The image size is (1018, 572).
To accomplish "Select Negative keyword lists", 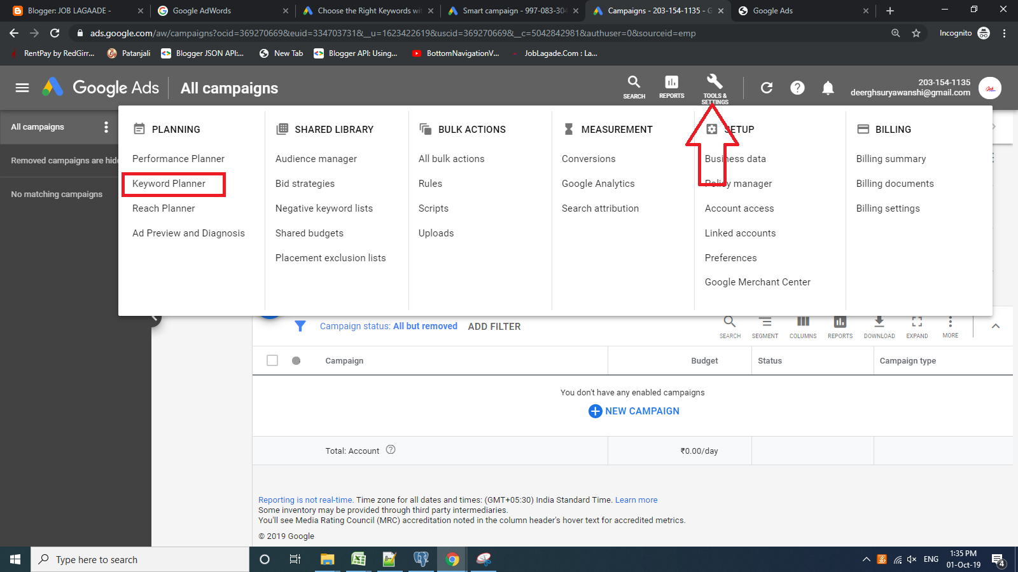I will 324,208.
